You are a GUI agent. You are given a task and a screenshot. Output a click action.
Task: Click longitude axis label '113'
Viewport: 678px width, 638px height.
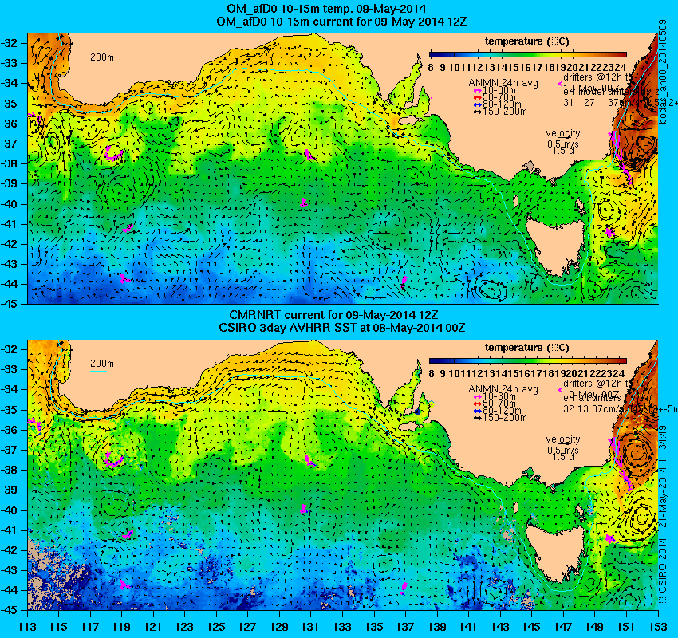pyautogui.click(x=28, y=627)
